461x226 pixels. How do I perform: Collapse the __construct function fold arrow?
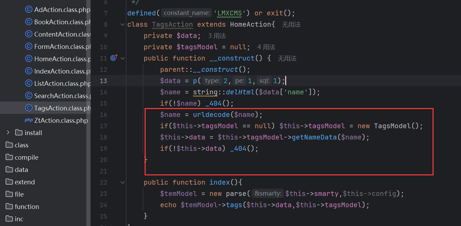click(x=123, y=58)
